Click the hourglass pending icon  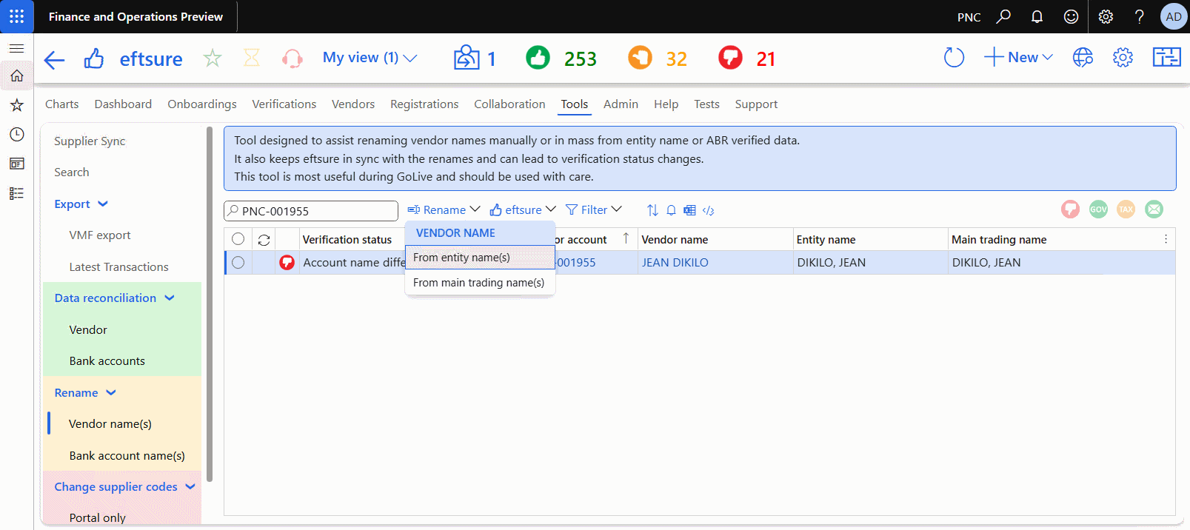(x=252, y=58)
